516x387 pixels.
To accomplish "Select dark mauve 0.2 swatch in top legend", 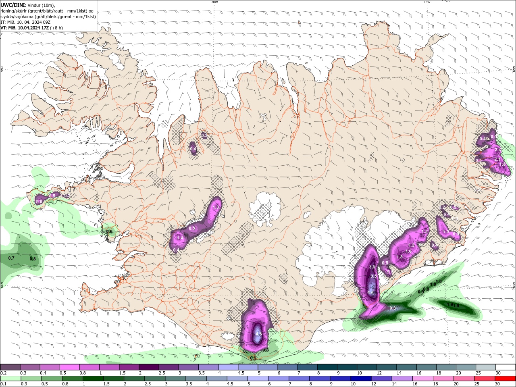I will [x=10, y=367].
